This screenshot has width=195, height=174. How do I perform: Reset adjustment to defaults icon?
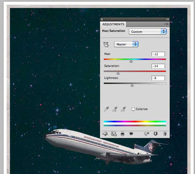coord(156,134)
